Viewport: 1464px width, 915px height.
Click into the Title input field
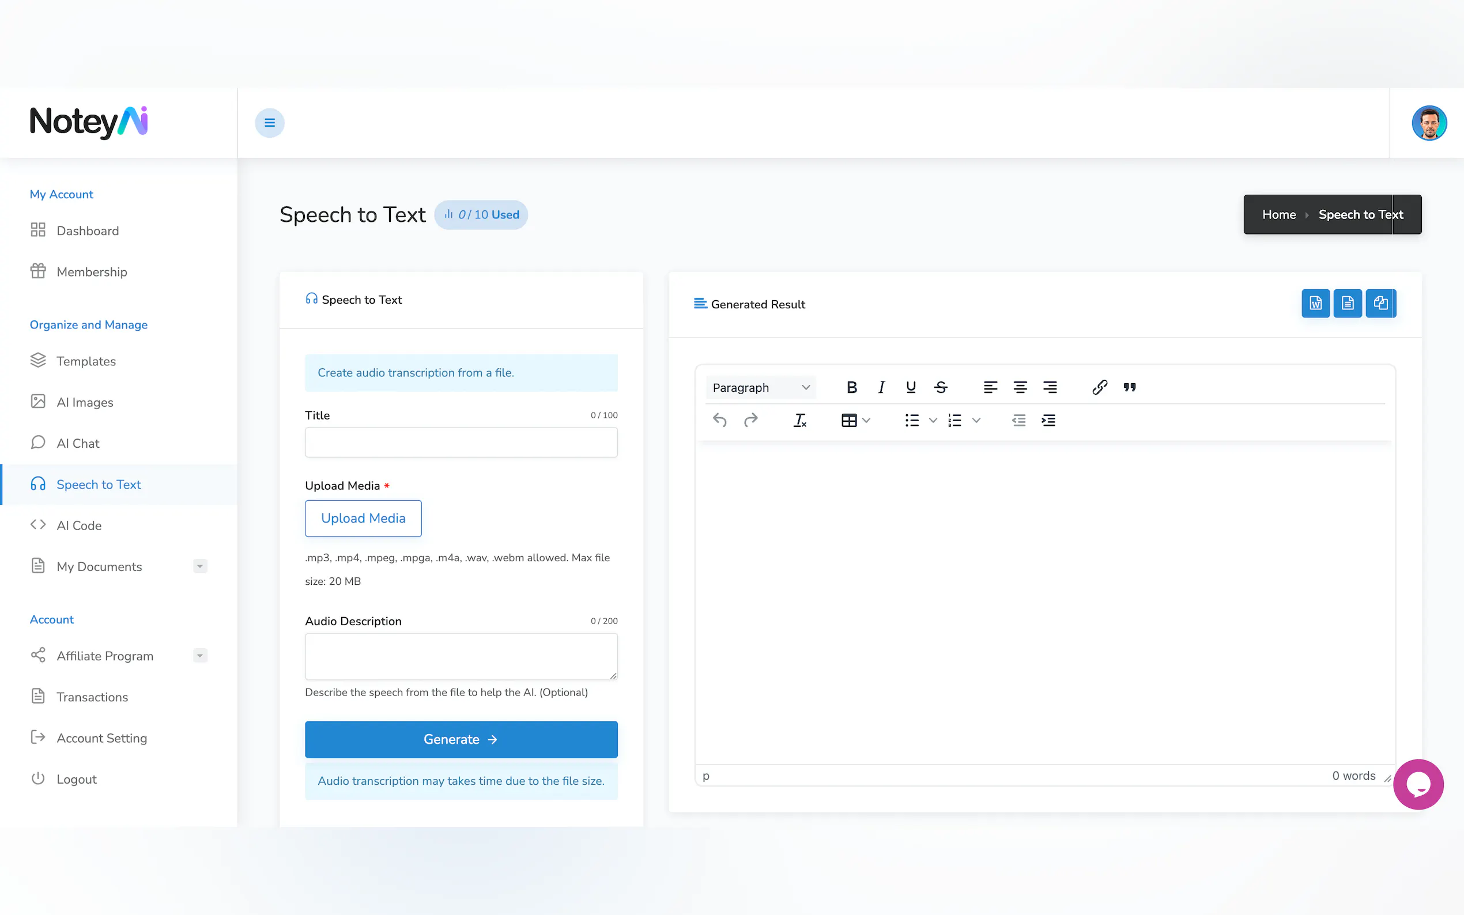[x=461, y=443]
